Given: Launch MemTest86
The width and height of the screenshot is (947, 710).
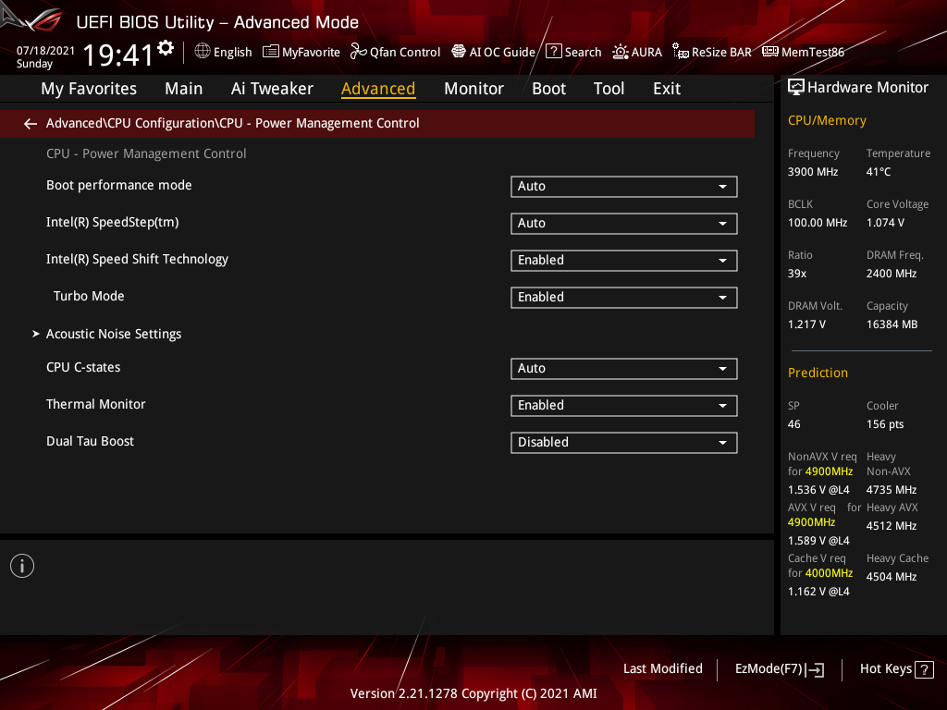Looking at the screenshot, I should pos(803,52).
